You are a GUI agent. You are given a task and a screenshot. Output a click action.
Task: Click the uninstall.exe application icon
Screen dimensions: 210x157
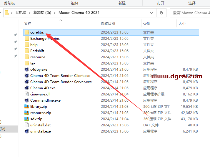(27, 131)
